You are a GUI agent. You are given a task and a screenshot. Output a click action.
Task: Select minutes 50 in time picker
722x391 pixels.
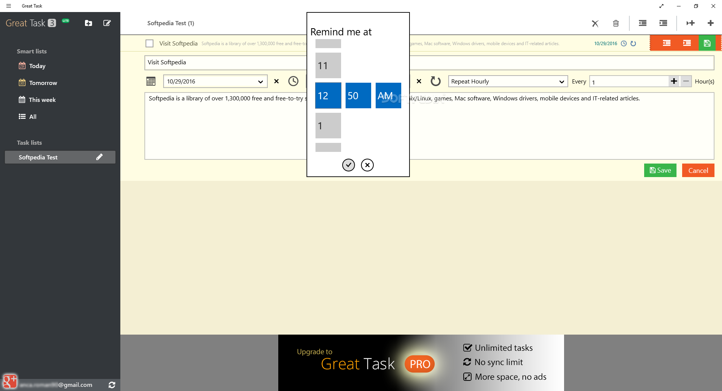click(358, 95)
